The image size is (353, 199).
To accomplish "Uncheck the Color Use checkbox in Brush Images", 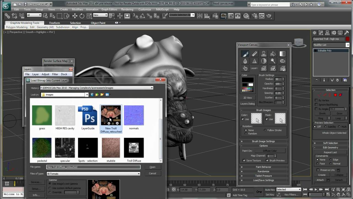I will (x=243, y=119).
